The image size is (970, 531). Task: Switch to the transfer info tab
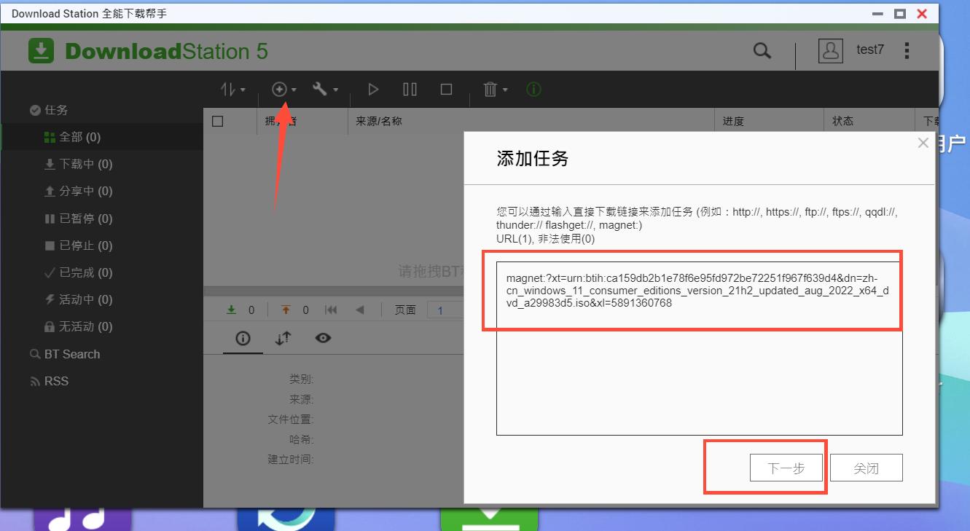pyautogui.click(x=283, y=338)
